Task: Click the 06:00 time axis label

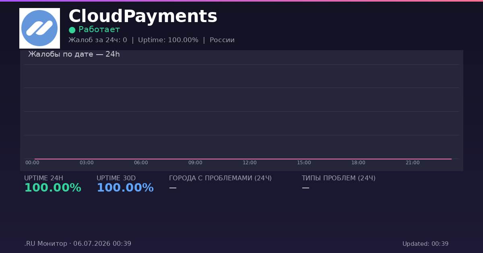Action: click(141, 163)
